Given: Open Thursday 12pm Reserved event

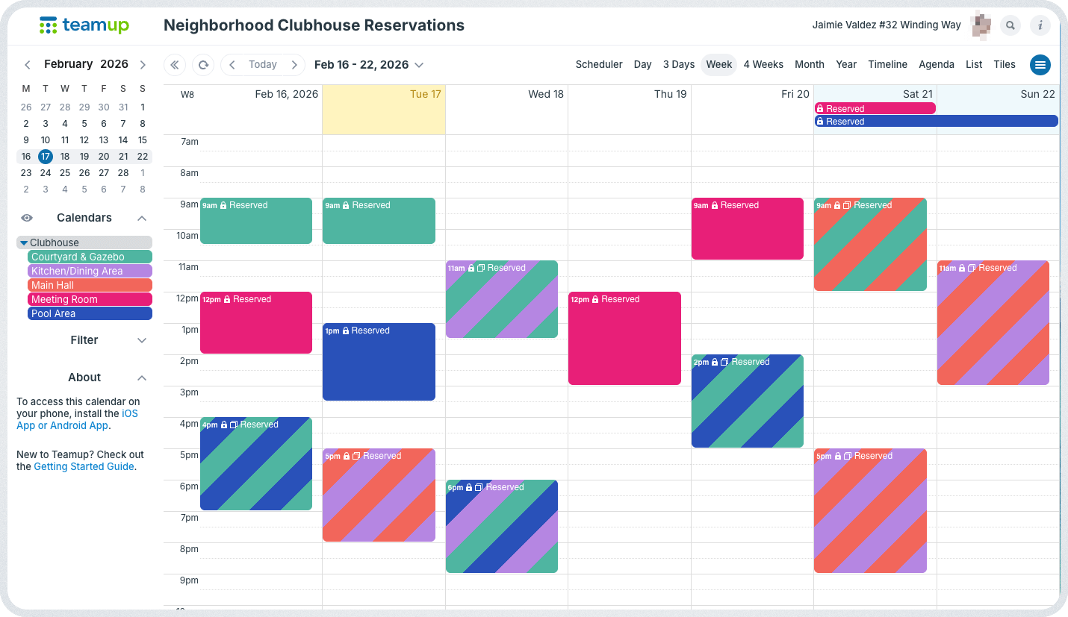Looking at the screenshot, I should click(624, 338).
